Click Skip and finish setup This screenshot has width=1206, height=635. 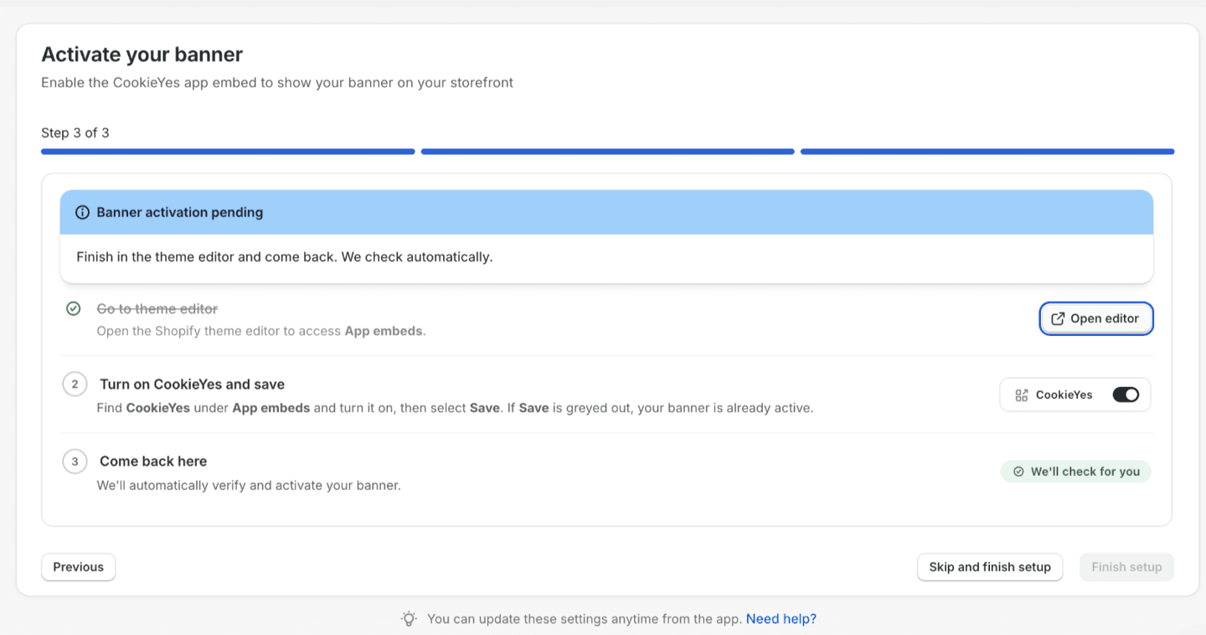(990, 567)
